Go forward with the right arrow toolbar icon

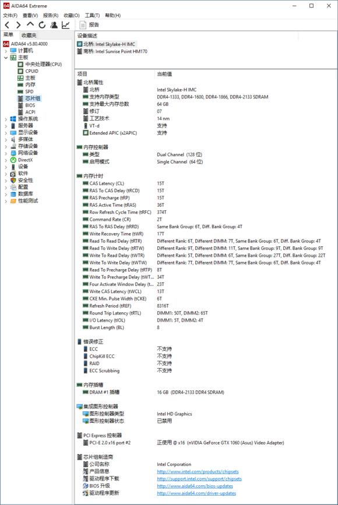click(19, 25)
